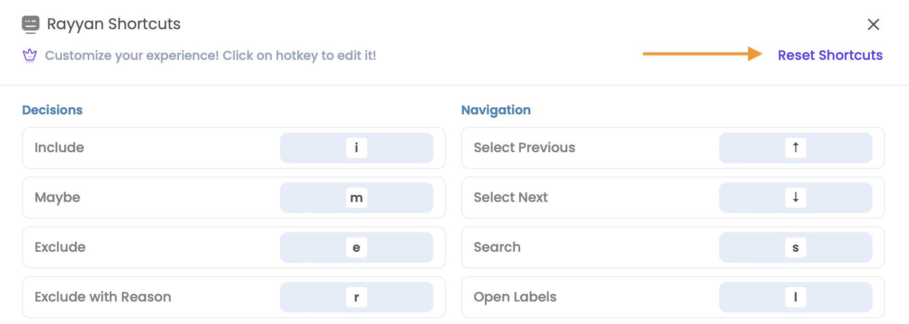Image resolution: width=909 pixels, height=324 pixels.
Task: Select the Open Labels row label
Action: (515, 297)
